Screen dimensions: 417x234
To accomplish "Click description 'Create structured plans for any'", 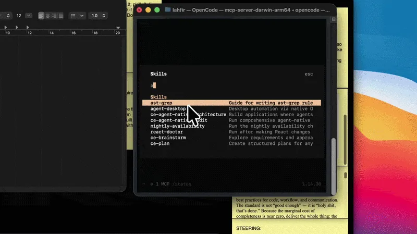I will click(271, 144).
